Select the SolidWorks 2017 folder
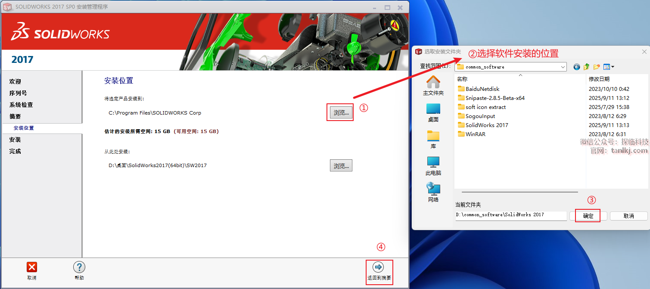The image size is (650, 289). 483,125
